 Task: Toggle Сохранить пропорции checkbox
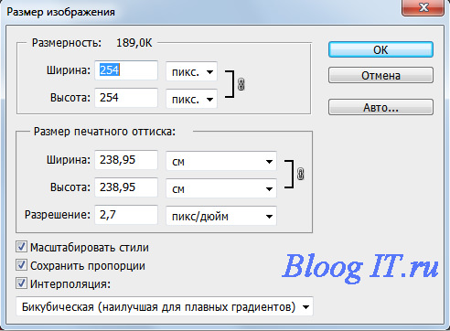[21, 265]
